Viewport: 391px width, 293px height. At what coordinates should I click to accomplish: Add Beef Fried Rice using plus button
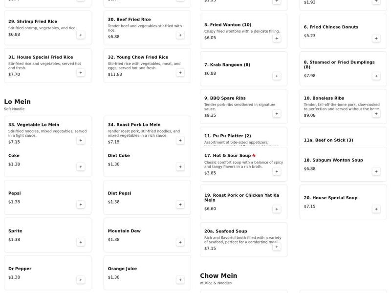pos(180,35)
